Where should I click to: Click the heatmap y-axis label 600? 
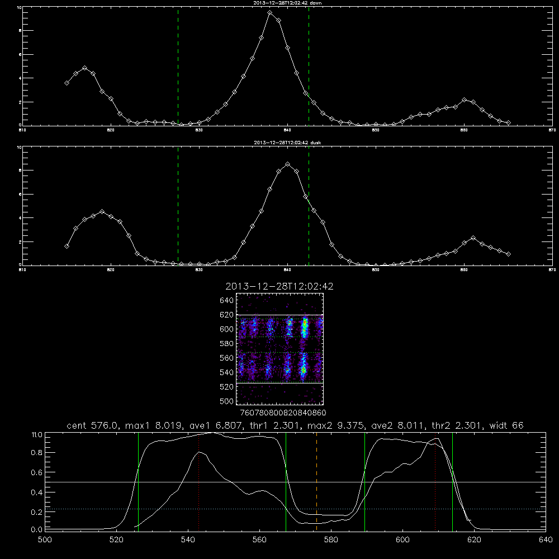tap(227, 329)
